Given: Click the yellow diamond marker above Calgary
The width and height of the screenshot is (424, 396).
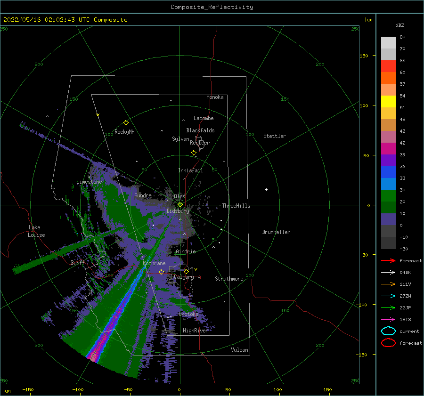Looking at the screenshot, I should 186,271.
